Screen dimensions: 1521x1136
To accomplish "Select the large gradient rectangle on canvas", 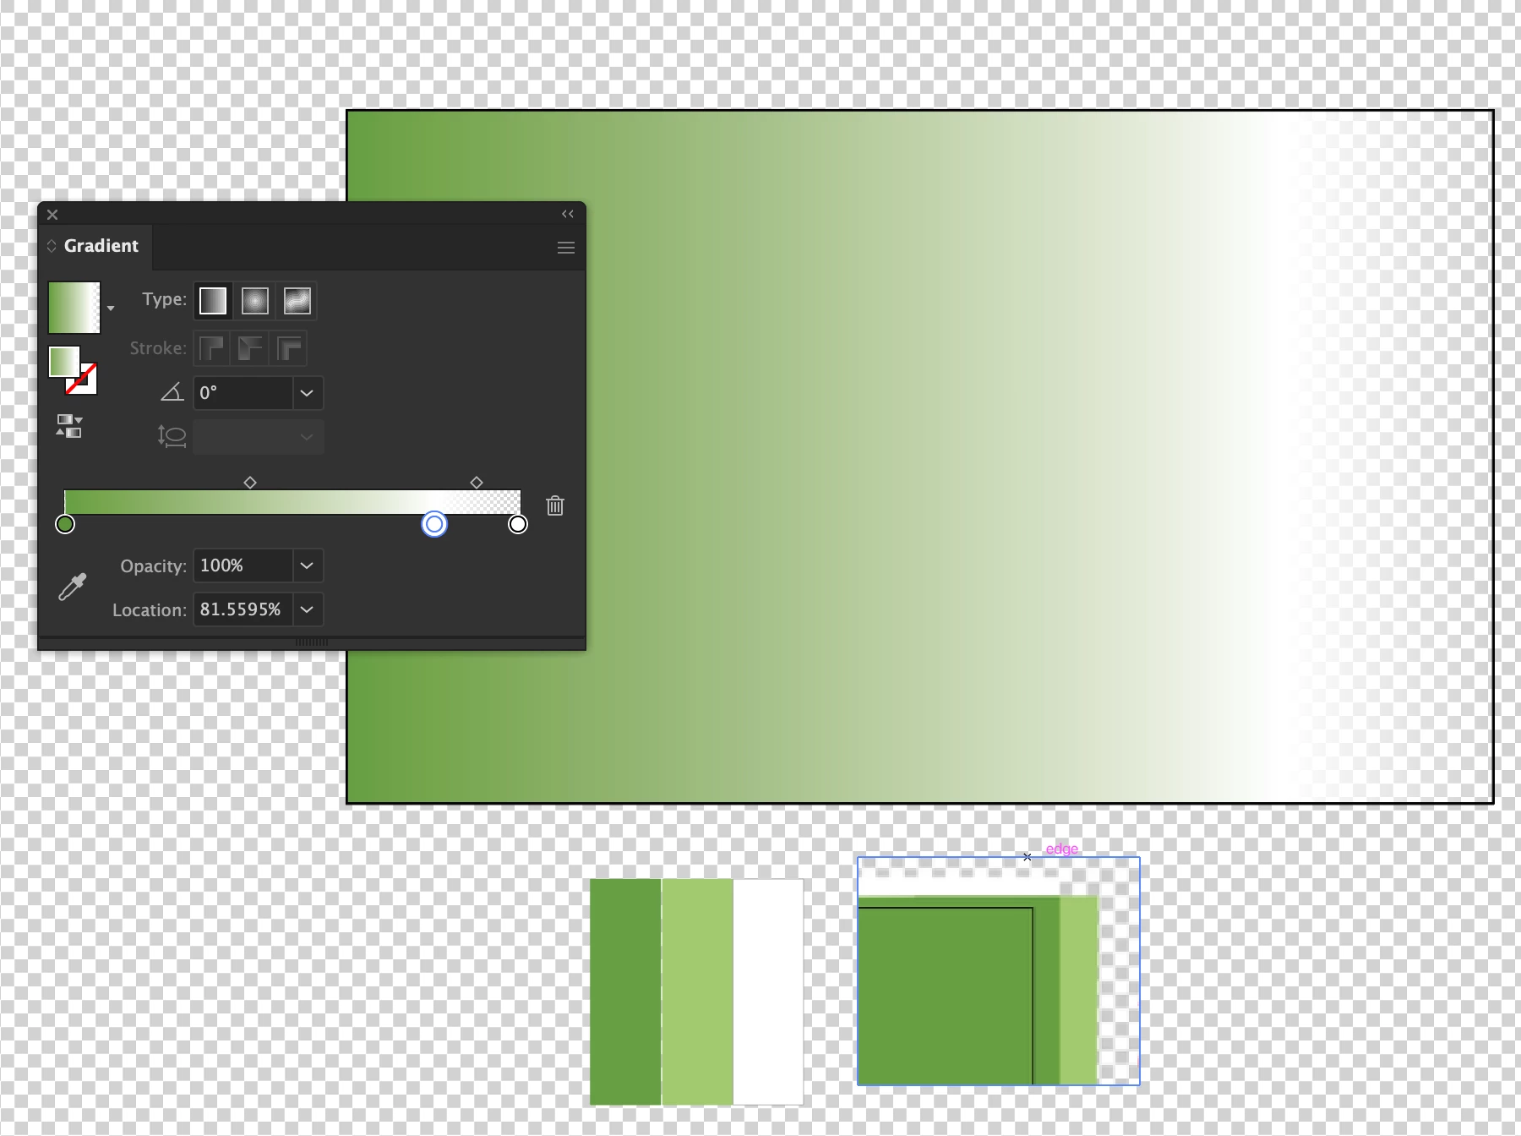I will [x=920, y=456].
